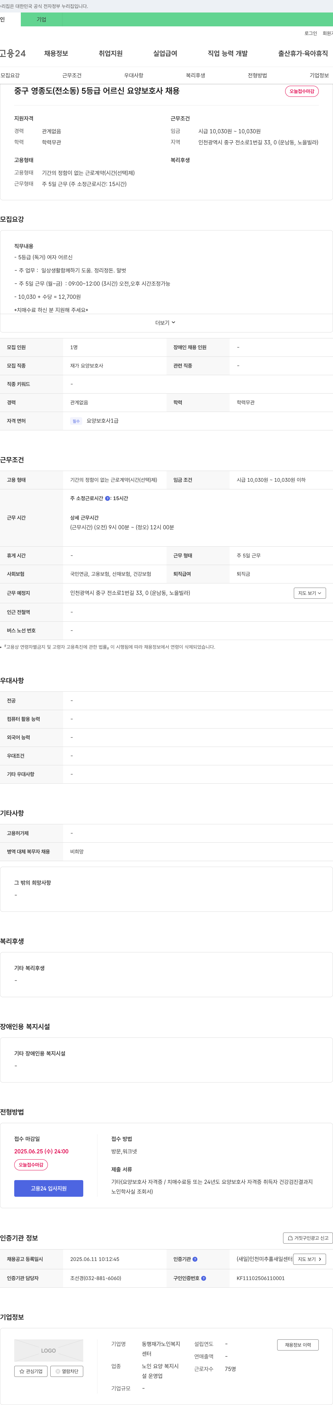This screenshot has width=333, height=1405.
Task: Click the 시급 10,030원 ~ 10,030원 이하 value
Action: click(271, 480)
